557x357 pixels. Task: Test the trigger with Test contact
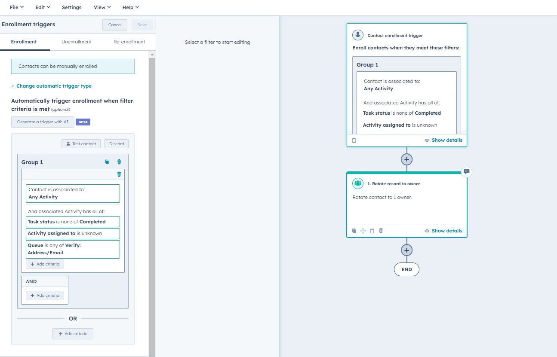(81, 143)
